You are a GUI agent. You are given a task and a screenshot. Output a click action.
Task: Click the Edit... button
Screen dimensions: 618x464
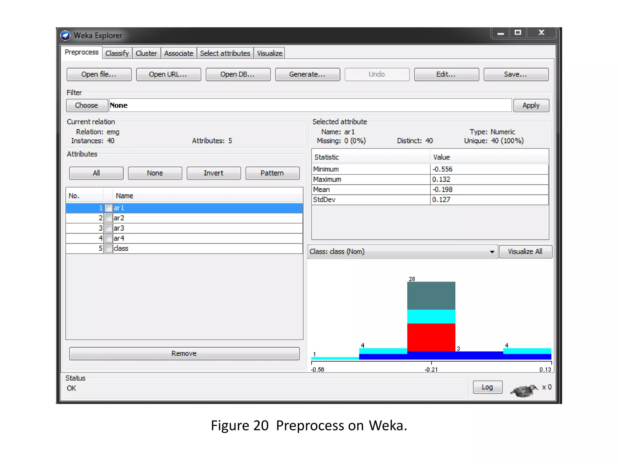coord(446,74)
